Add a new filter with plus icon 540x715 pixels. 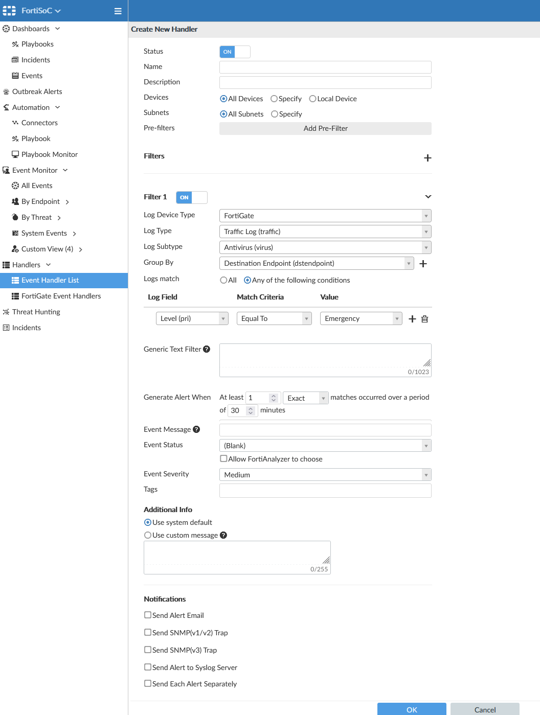pos(427,158)
